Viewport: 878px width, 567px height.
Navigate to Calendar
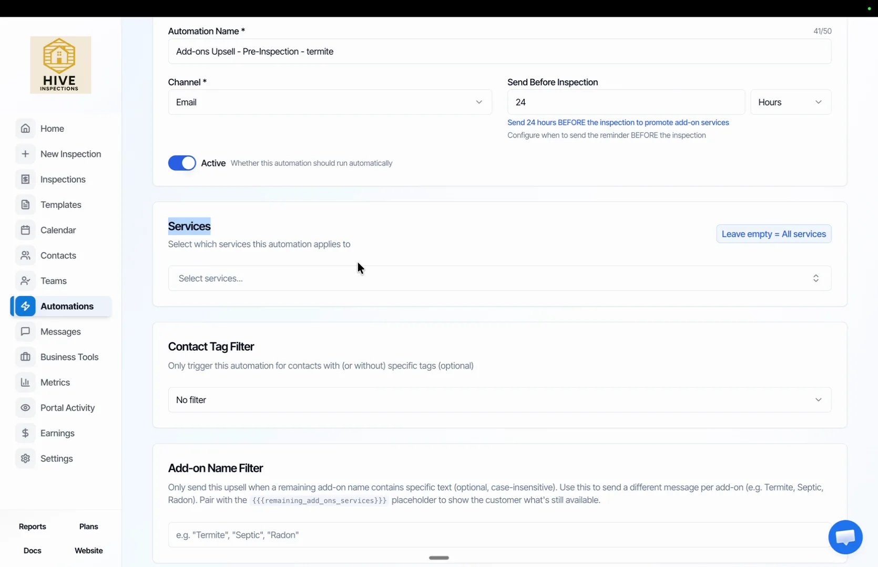(62, 230)
